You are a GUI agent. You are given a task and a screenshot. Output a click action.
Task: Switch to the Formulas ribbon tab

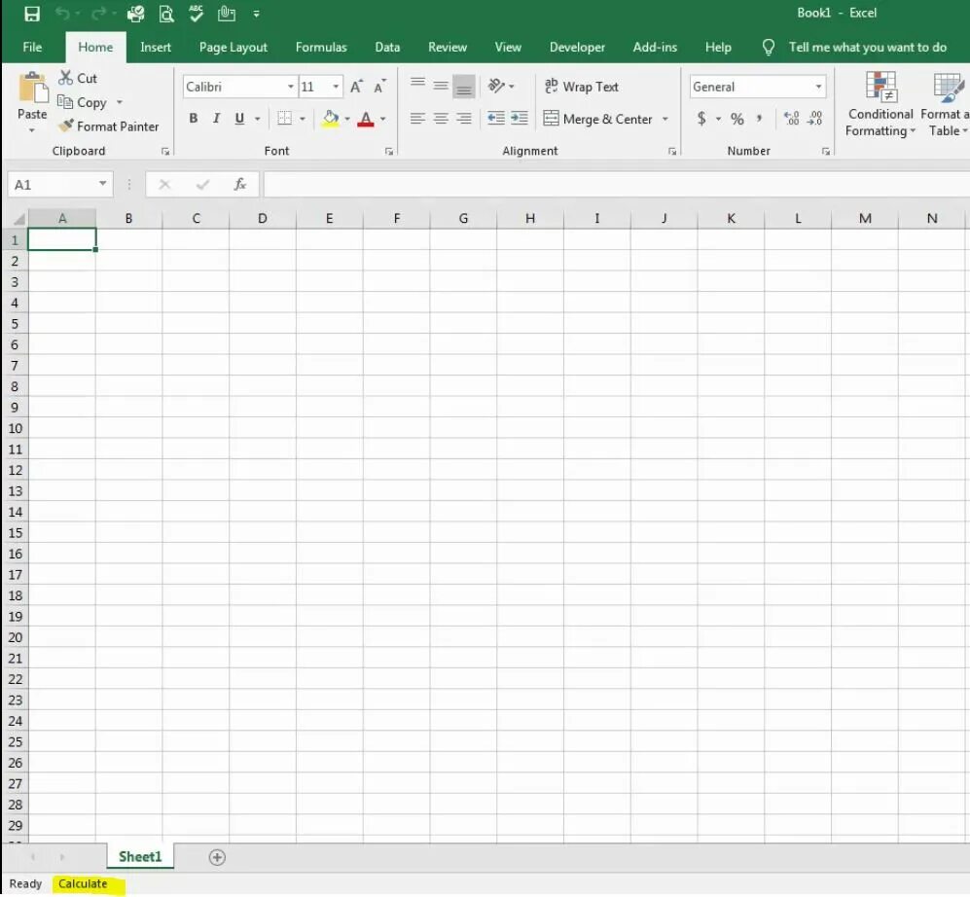click(321, 47)
